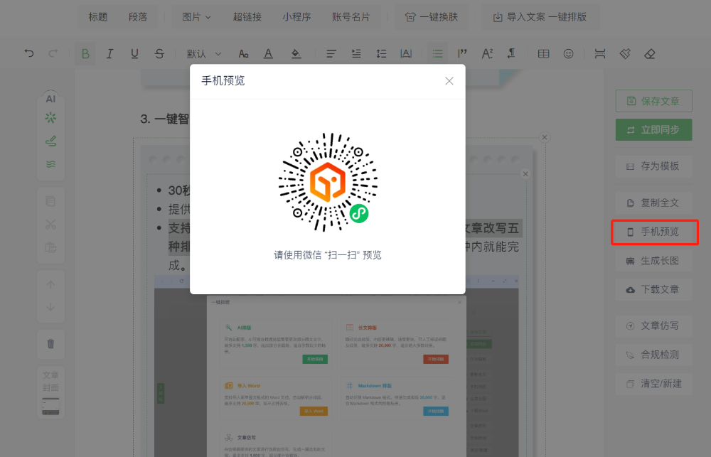Open the AI assistant in left sidebar
Image resolution: width=711 pixels, height=457 pixels.
pos(50,99)
